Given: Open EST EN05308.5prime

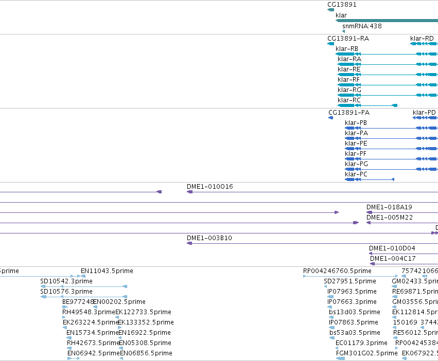Looking at the screenshot, I should coord(145,343).
